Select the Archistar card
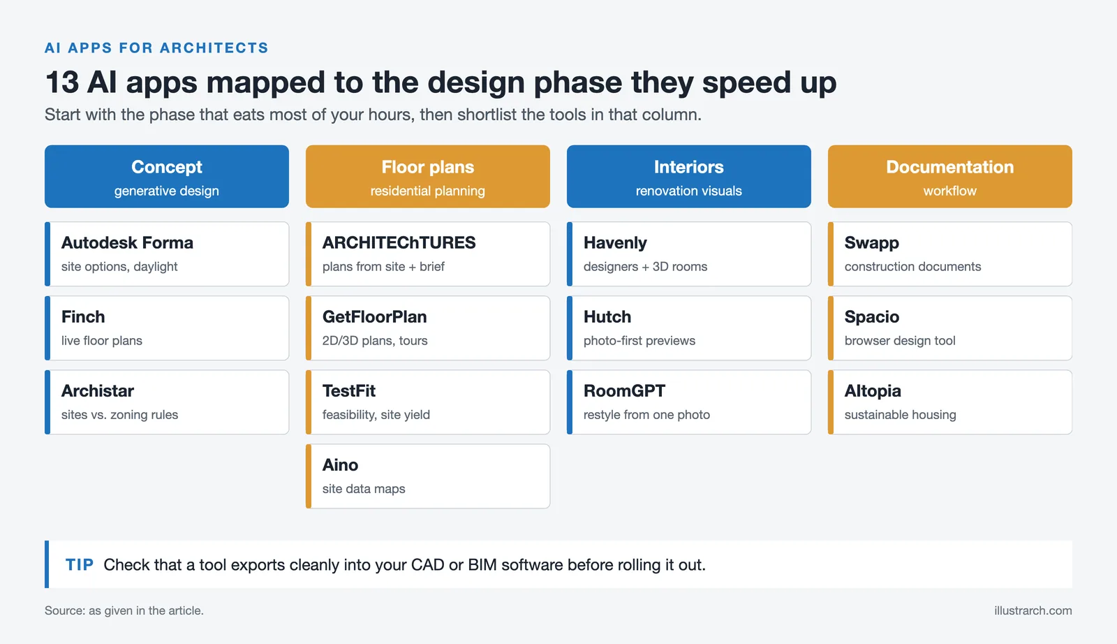The height and width of the screenshot is (644, 1117). 167,402
